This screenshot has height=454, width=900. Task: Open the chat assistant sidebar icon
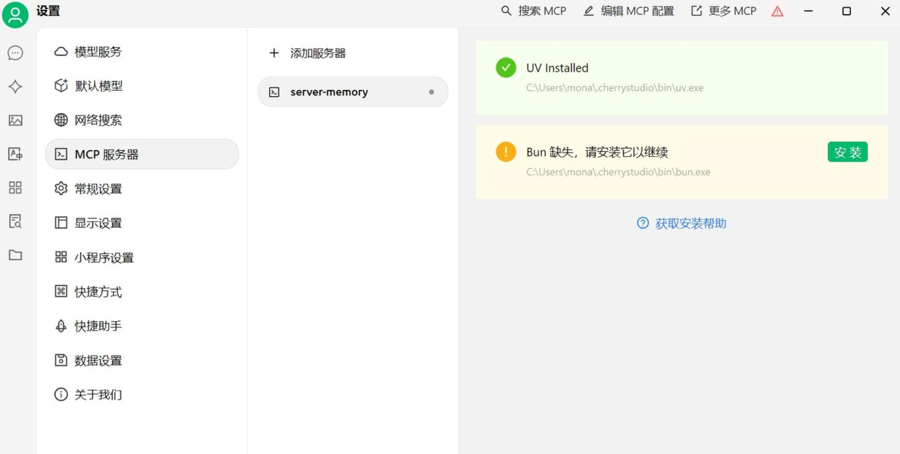pos(15,53)
